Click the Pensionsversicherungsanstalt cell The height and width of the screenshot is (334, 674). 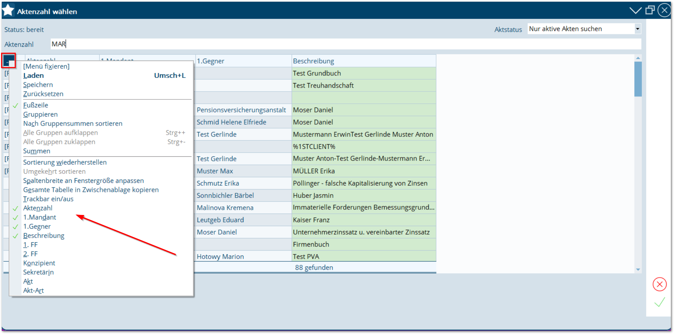pos(243,110)
